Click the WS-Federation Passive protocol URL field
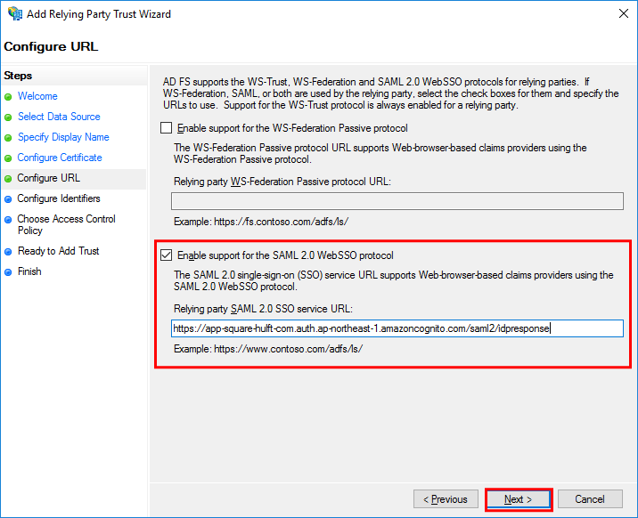Screen dimensions: 638x518 tap(397, 201)
